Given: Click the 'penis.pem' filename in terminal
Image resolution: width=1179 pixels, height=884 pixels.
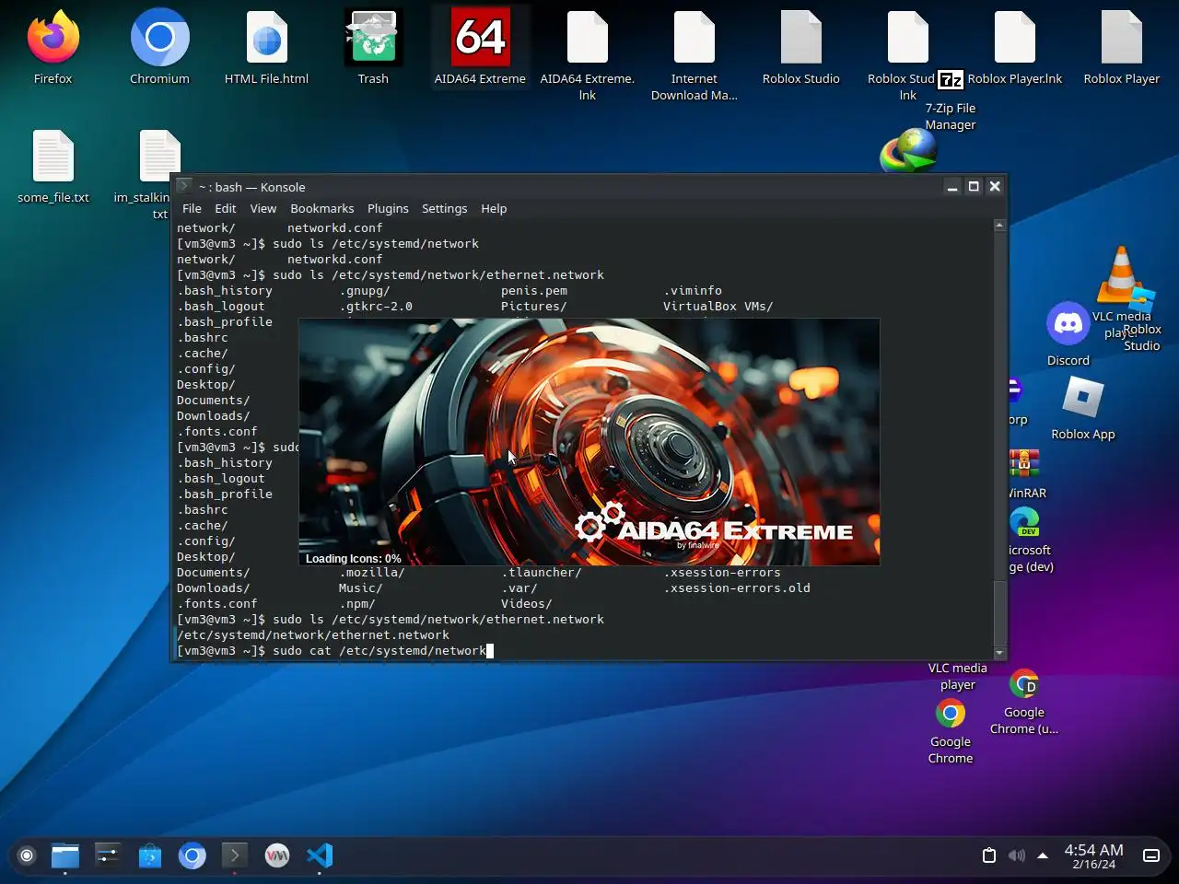Looking at the screenshot, I should coord(534,290).
